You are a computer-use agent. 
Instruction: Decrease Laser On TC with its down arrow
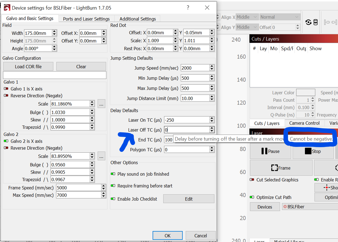(x=212, y=121)
